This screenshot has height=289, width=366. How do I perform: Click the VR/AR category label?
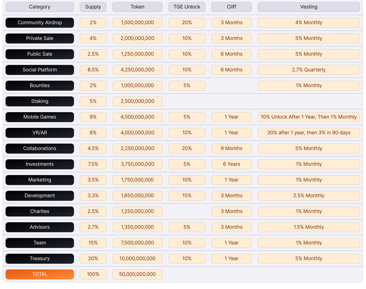pyautogui.click(x=40, y=133)
